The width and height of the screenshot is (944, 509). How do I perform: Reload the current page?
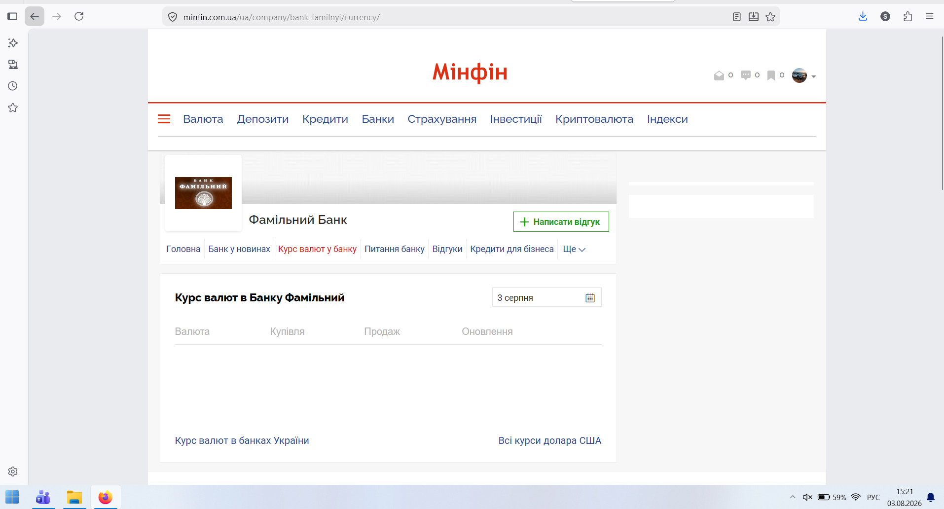(x=79, y=16)
